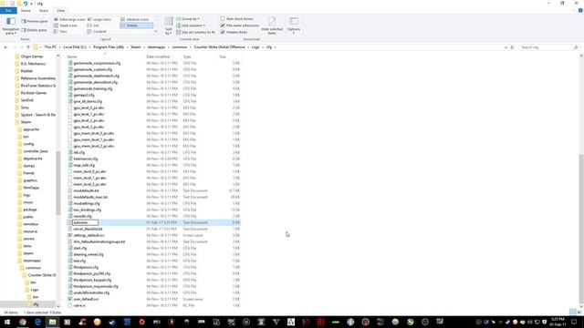The width and height of the screenshot is (584, 328).
Task: Open Origin Games folder in tree
Action: pos(32,56)
